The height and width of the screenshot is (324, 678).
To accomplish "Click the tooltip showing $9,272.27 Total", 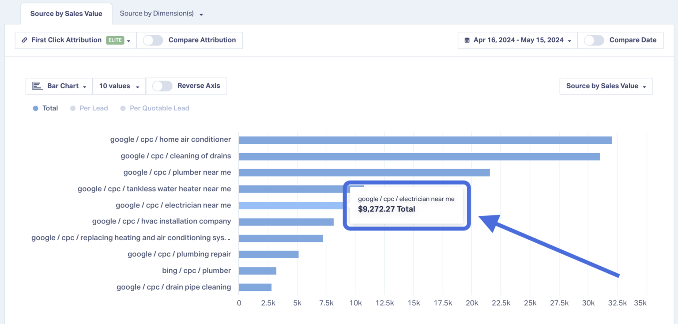I will 406,205.
